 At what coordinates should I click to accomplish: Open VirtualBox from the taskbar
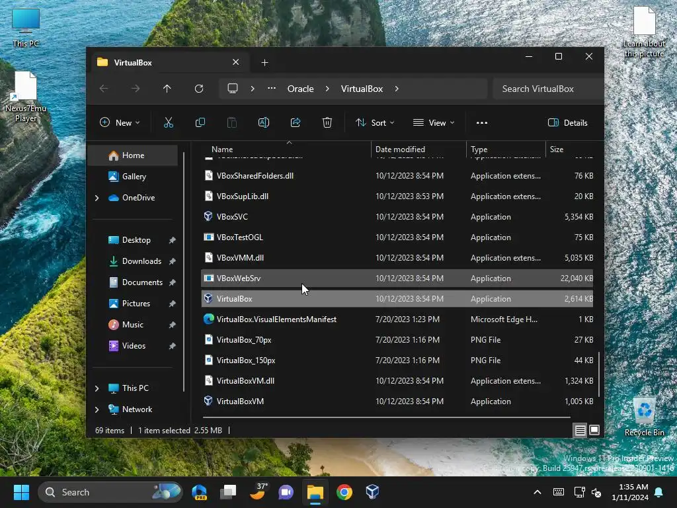pyautogui.click(x=373, y=491)
